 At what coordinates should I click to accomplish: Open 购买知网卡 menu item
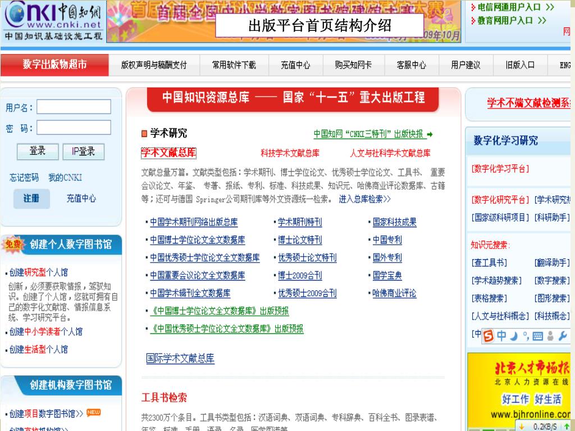click(353, 65)
